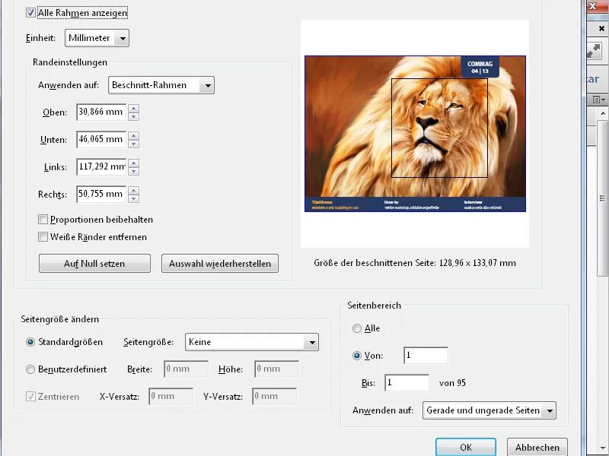Decrease the Rechts margin value
Image resolution: width=609 pixels, height=456 pixels.
[x=134, y=198]
